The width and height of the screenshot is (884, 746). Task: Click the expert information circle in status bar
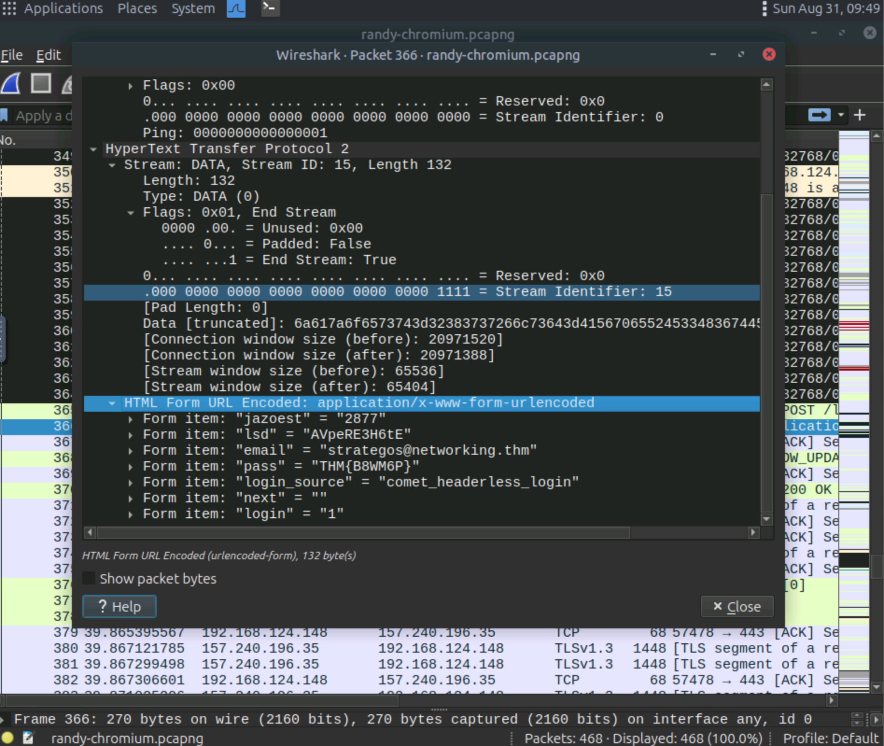pos(7,738)
